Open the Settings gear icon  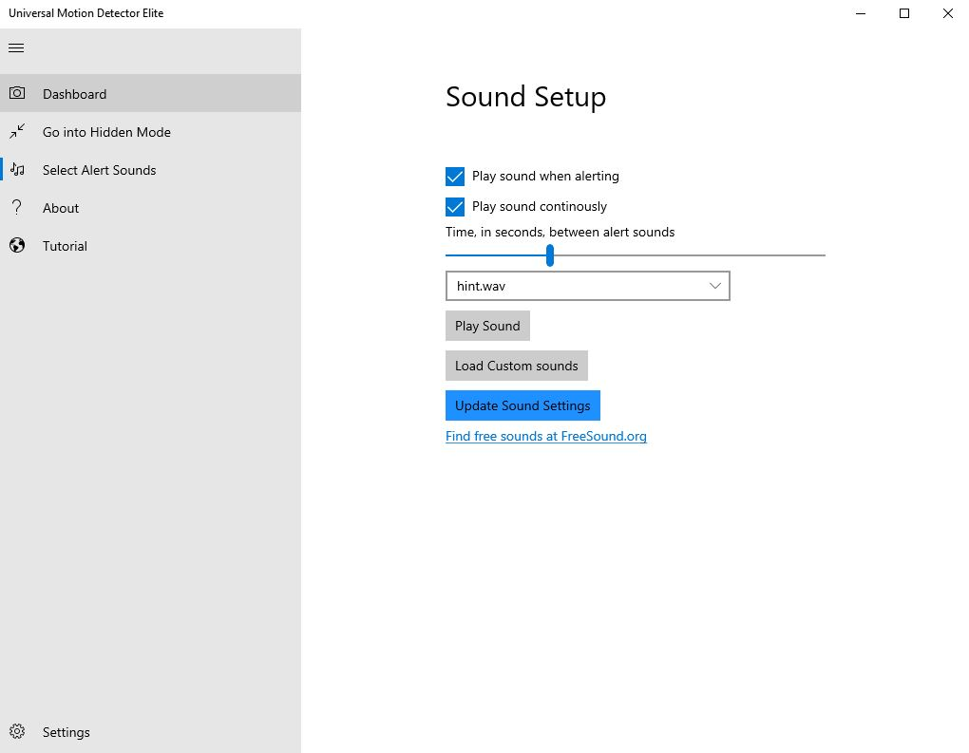(16, 731)
